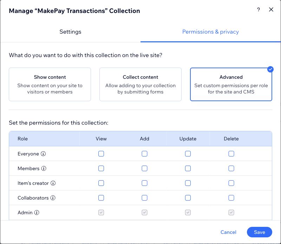281x244 pixels.
Task: Check View permission for Members
Action: click(101, 168)
